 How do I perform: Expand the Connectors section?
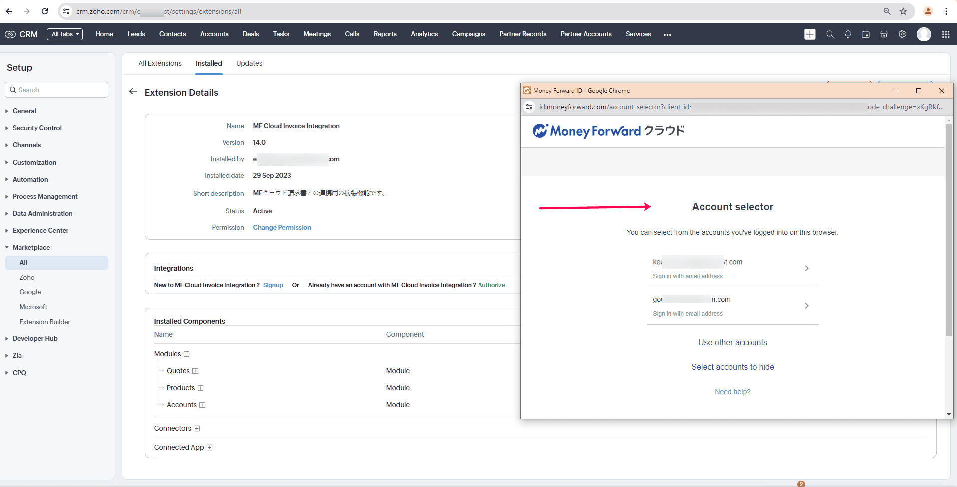(x=197, y=429)
